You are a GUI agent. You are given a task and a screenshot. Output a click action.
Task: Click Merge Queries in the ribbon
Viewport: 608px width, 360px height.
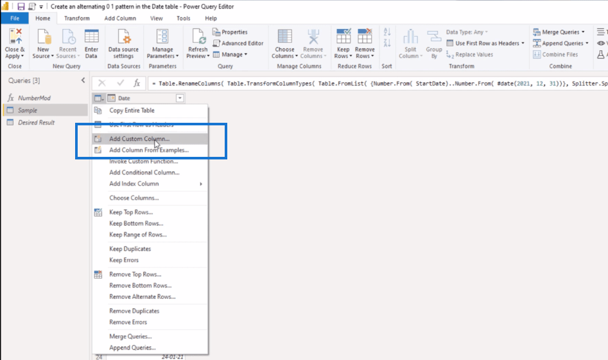(559, 32)
